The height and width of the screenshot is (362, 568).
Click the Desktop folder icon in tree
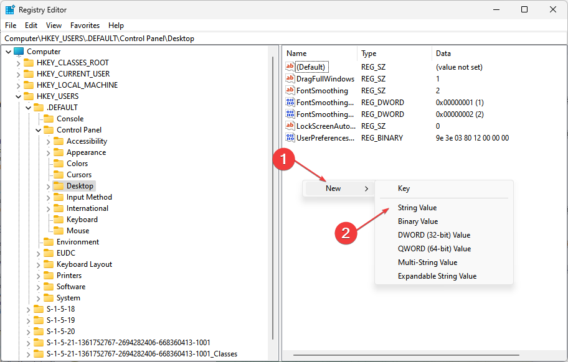click(59, 186)
